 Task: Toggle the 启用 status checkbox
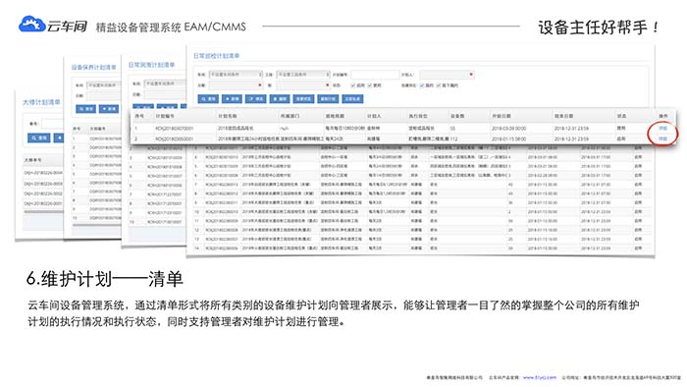pyautogui.click(x=352, y=85)
